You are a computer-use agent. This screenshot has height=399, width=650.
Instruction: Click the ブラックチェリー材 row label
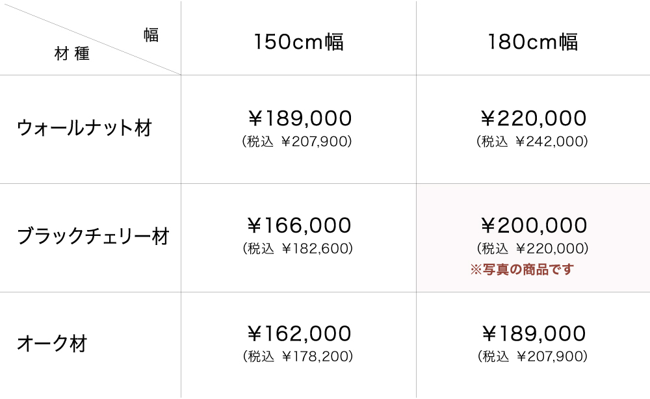pyautogui.click(x=93, y=236)
